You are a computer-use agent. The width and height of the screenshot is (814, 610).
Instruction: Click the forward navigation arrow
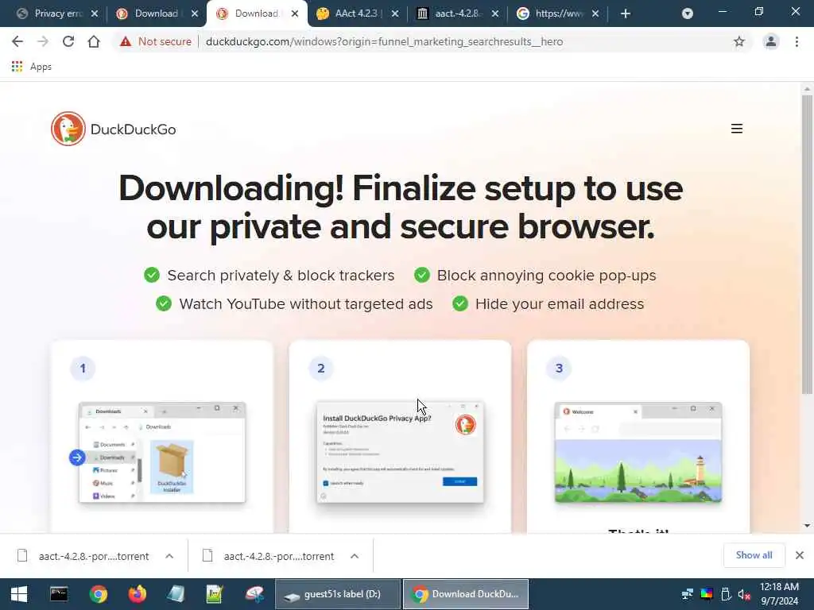click(x=43, y=41)
